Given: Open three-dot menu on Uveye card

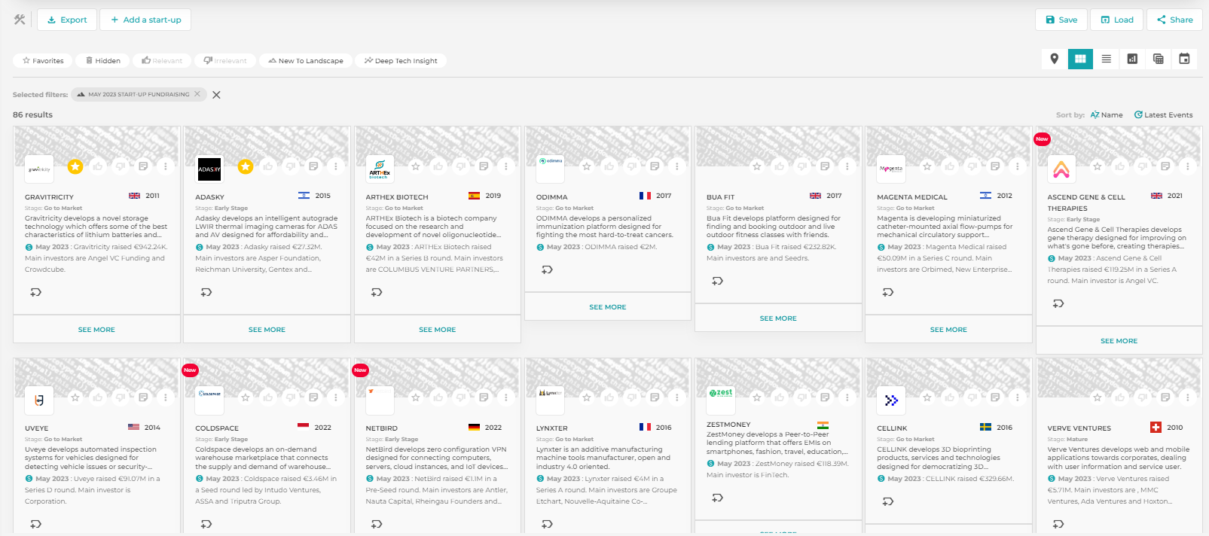Looking at the screenshot, I should coord(166,397).
